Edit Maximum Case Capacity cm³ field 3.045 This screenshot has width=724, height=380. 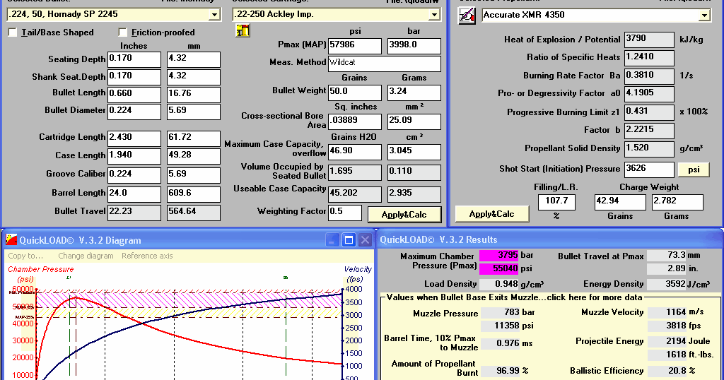coord(414,152)
